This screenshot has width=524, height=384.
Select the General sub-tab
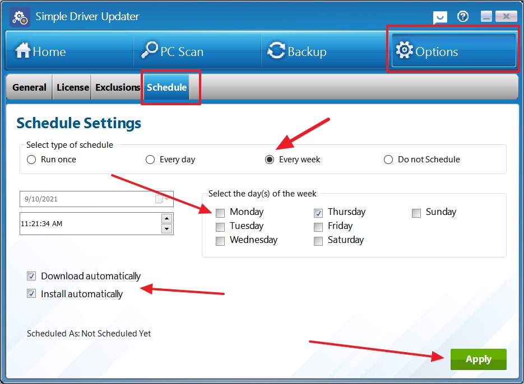[29, 87]
